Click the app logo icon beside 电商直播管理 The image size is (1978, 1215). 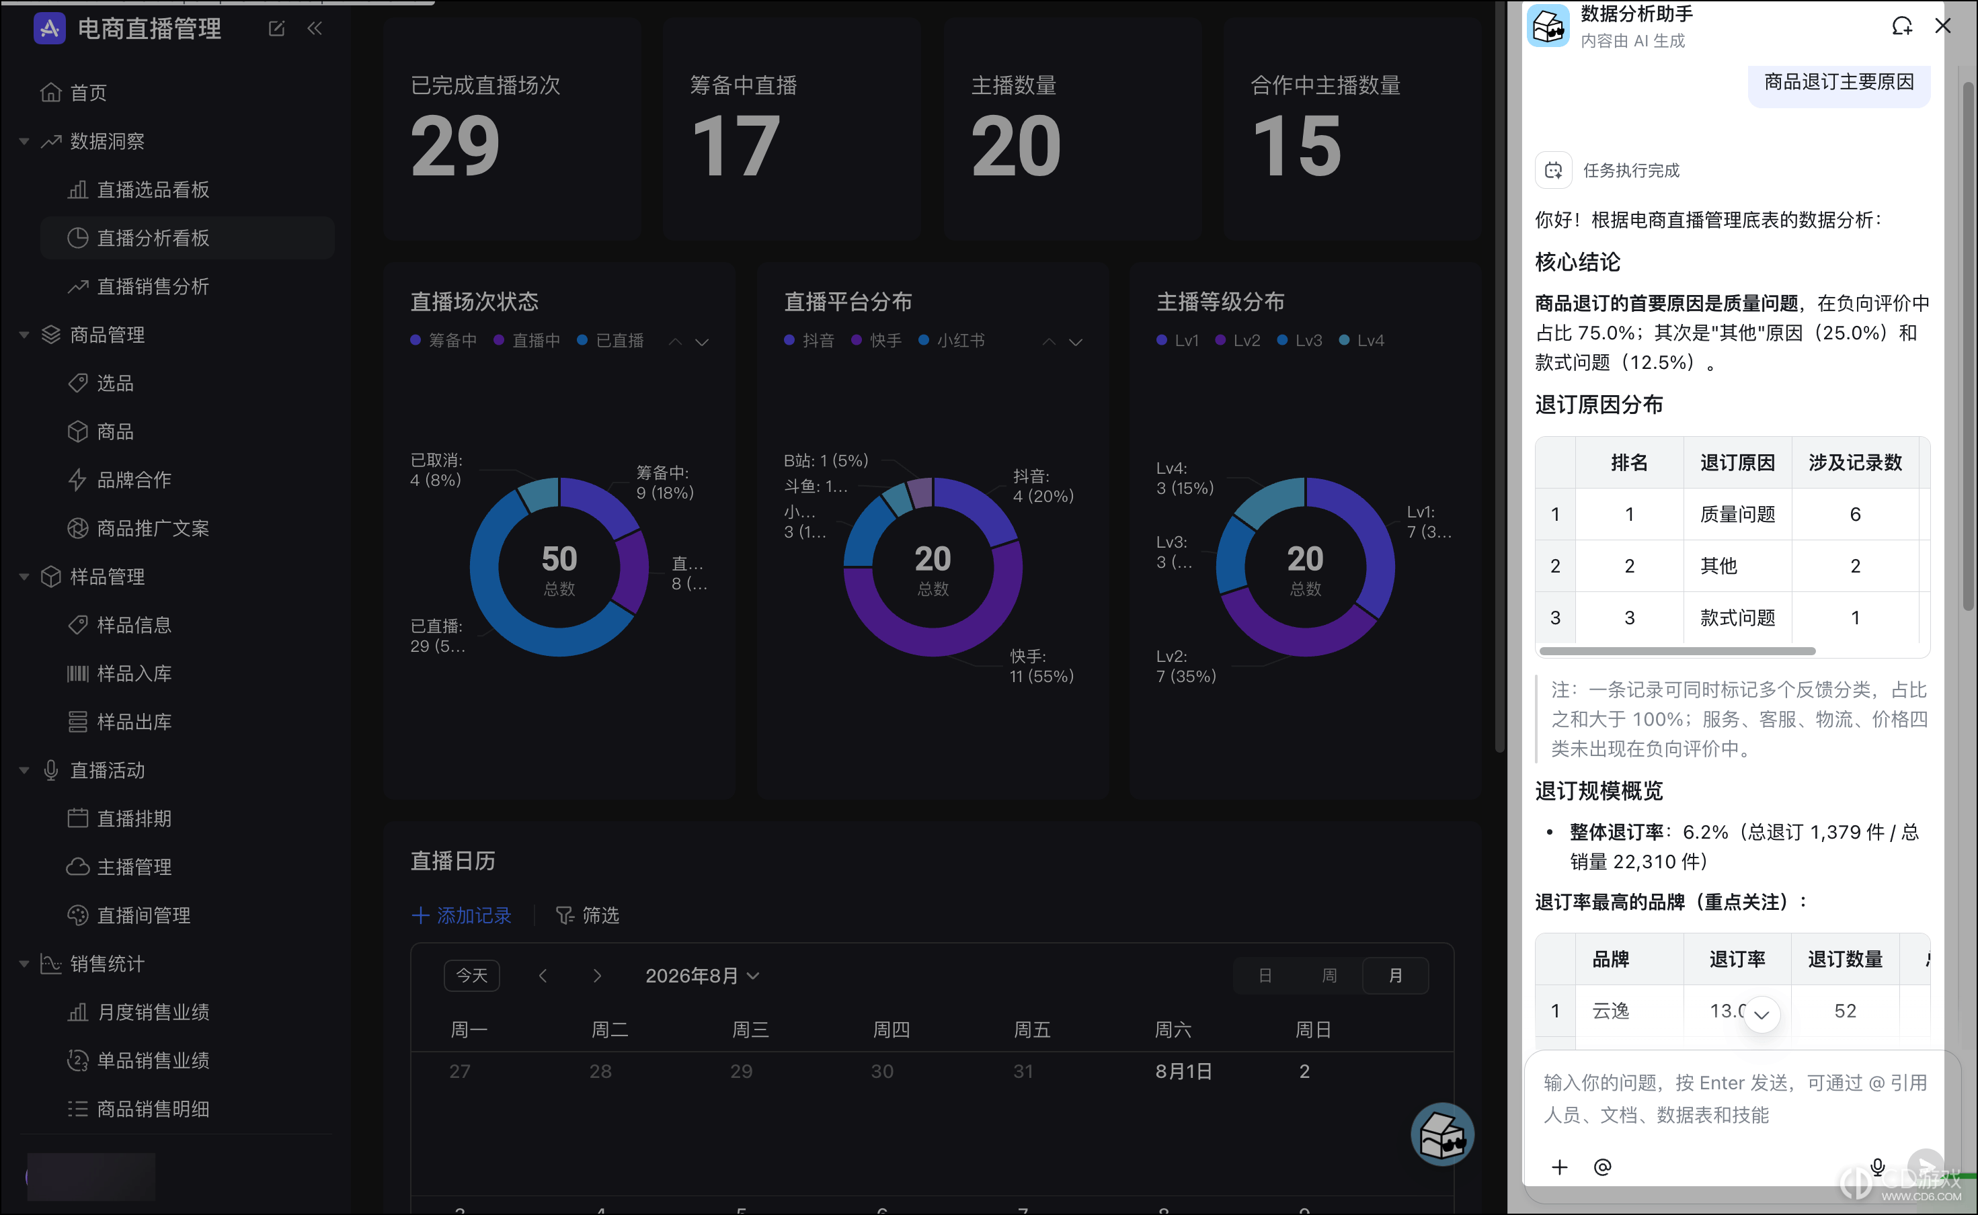click(x=49, y=29)
